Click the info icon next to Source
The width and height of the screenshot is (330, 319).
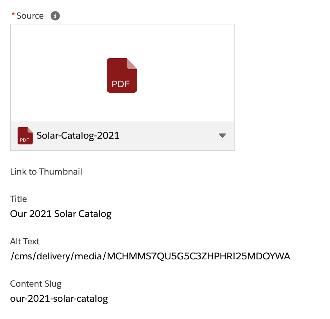tap(55, 16)
